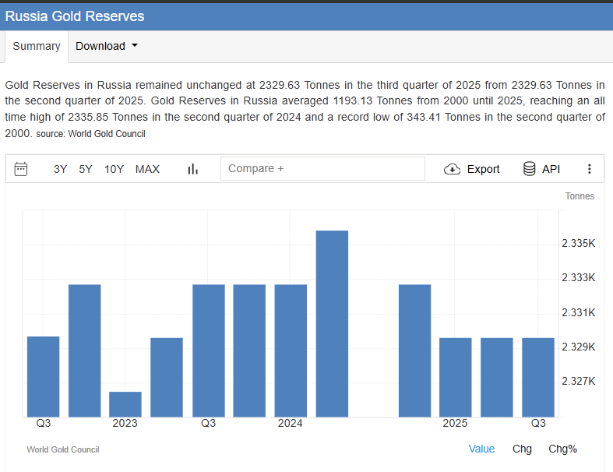Click the 2024 x-axis label
This screenshot has height=472, width=613.
[290, 423]
